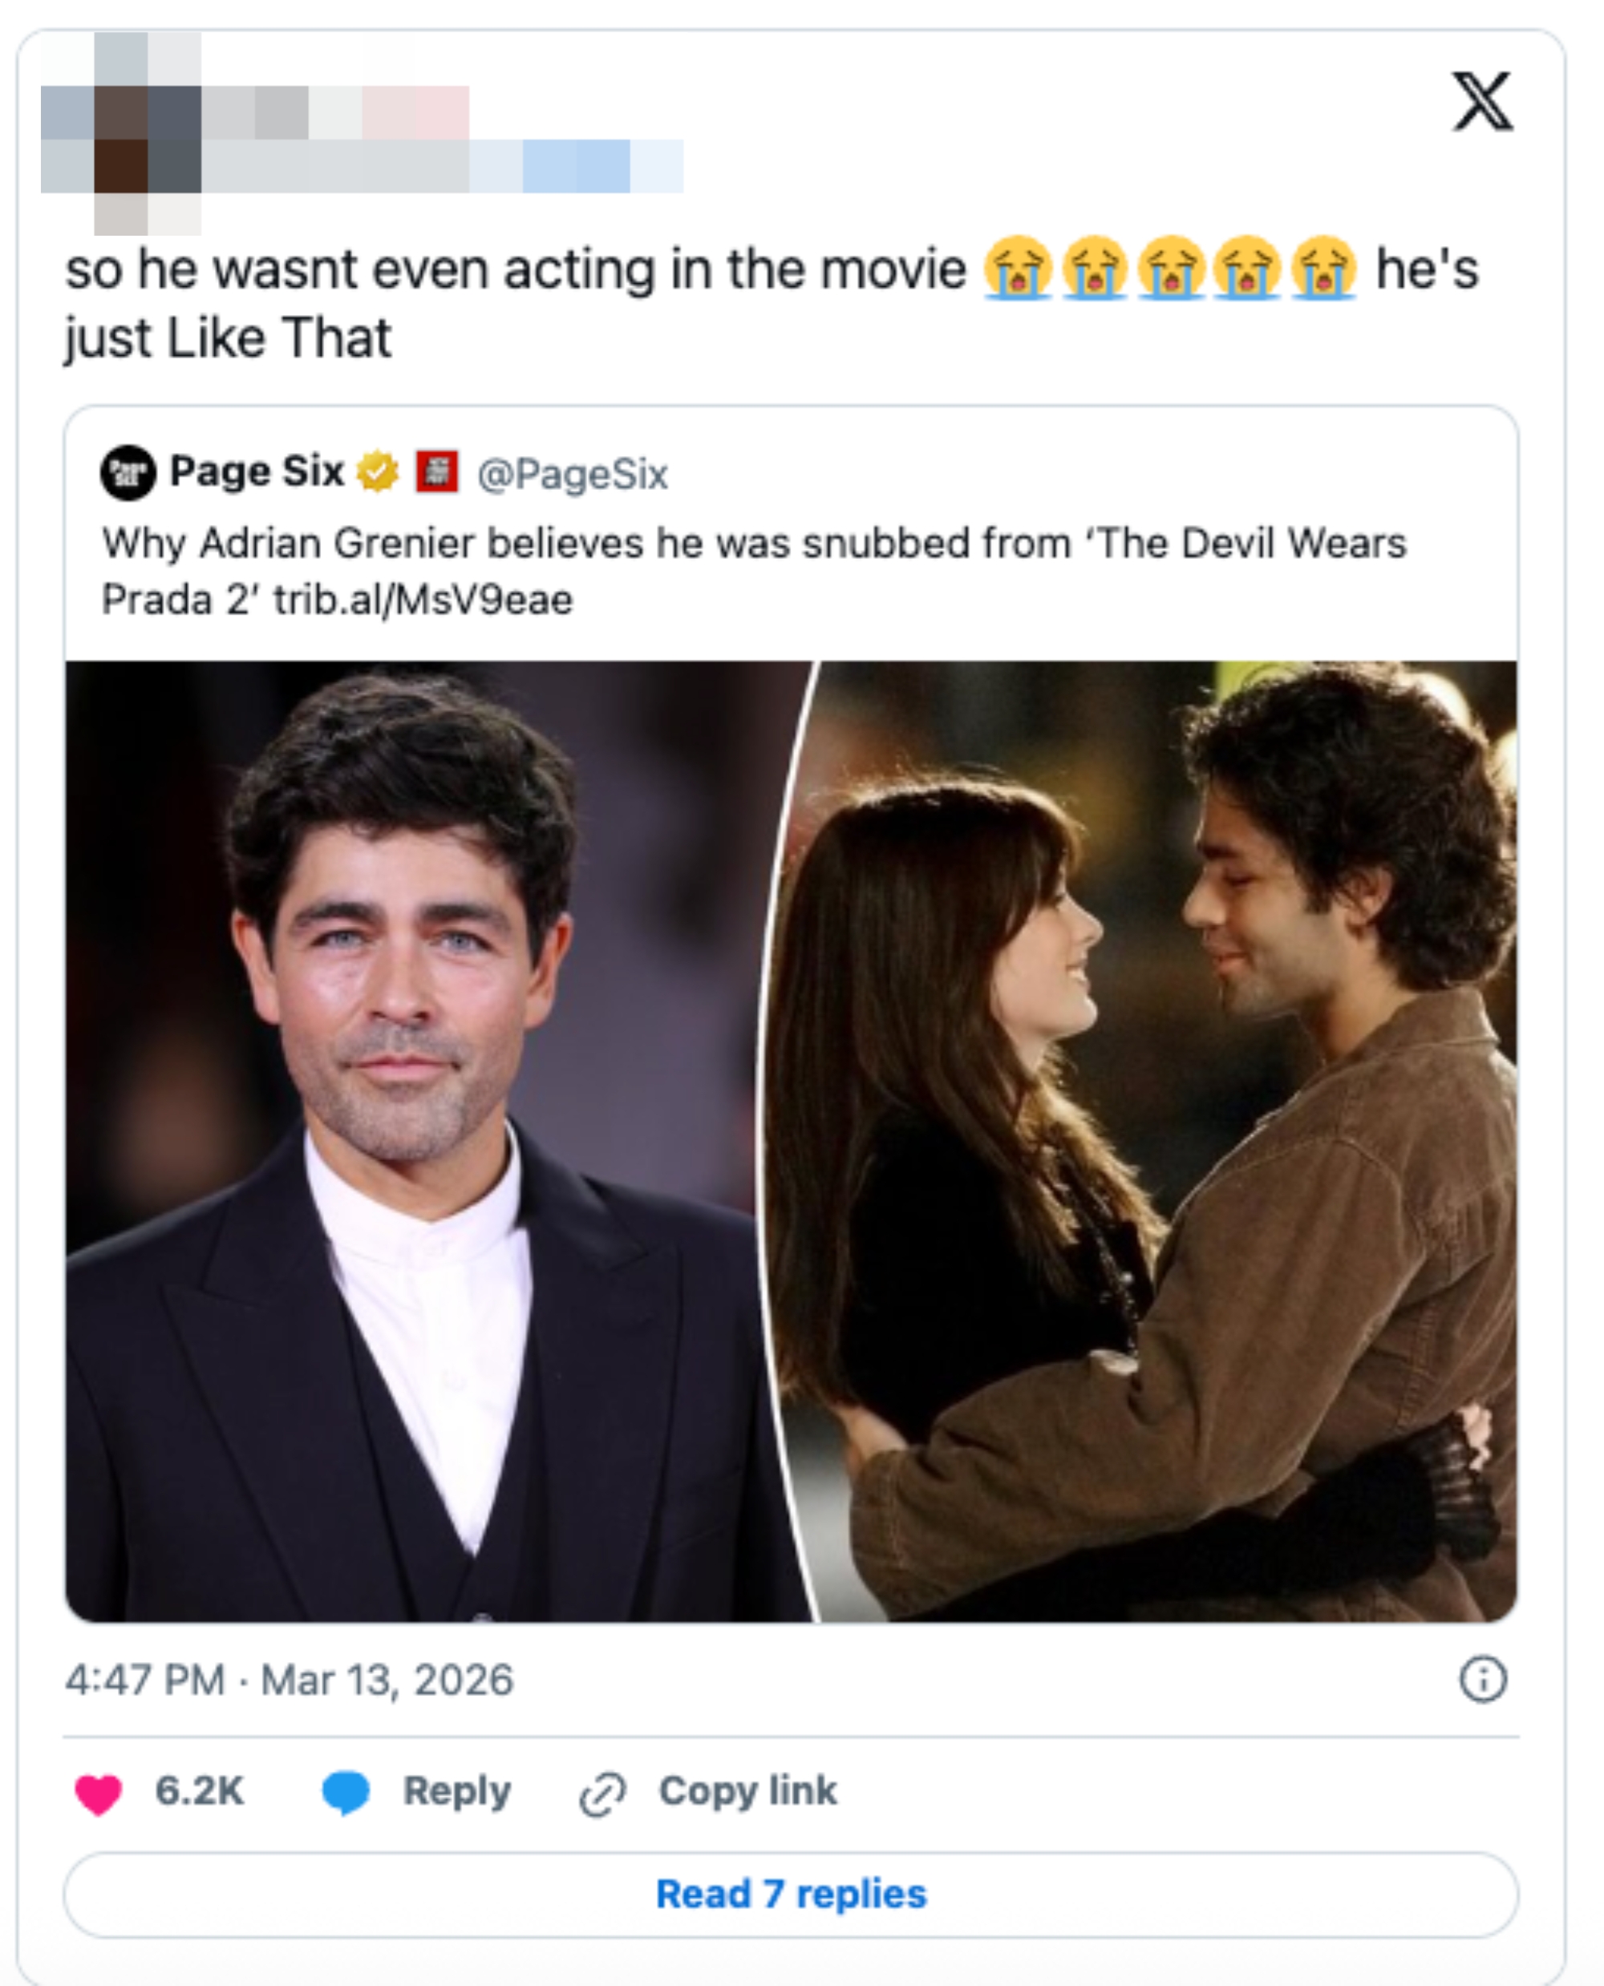Open the @PageSix handle
This screenshot has height=1986, width=1604.
point(572,474)
